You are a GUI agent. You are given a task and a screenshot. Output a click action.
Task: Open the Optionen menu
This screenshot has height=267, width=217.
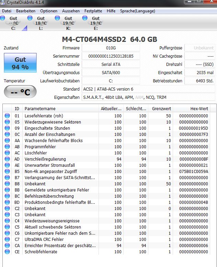(x=49, y=11)
